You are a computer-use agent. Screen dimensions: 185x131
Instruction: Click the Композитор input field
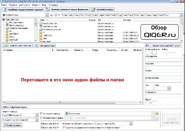163,95
